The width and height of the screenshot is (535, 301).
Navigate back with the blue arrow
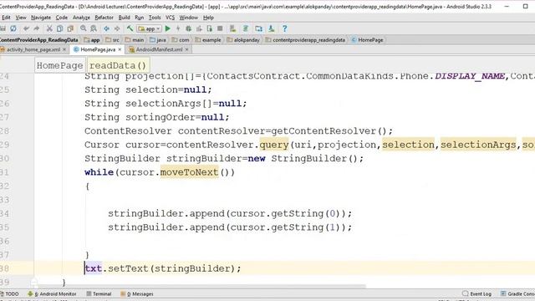(x=106, y=28)
